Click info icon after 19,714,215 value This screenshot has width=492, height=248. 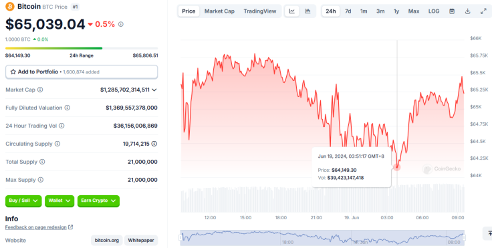pos(154,144)
